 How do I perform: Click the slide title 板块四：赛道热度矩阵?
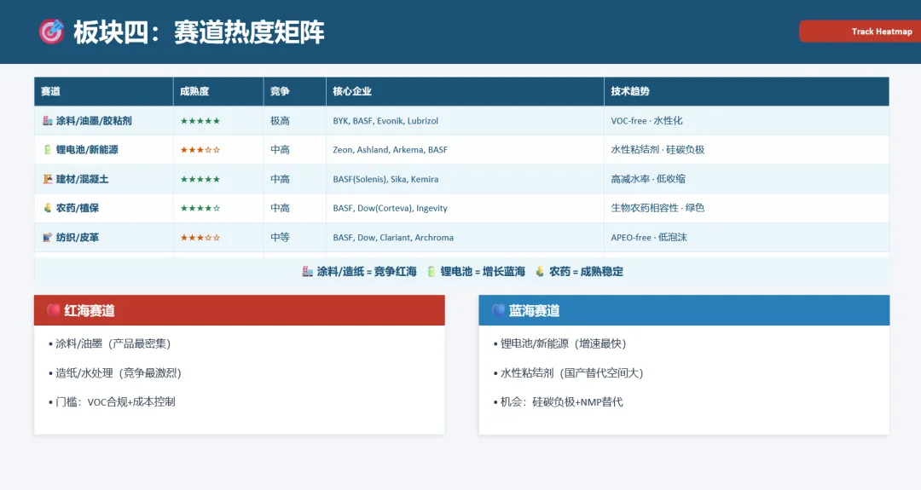point(199,32)
